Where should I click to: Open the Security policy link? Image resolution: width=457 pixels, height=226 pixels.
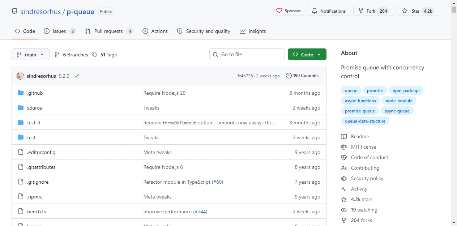click(x=367, y=178)
